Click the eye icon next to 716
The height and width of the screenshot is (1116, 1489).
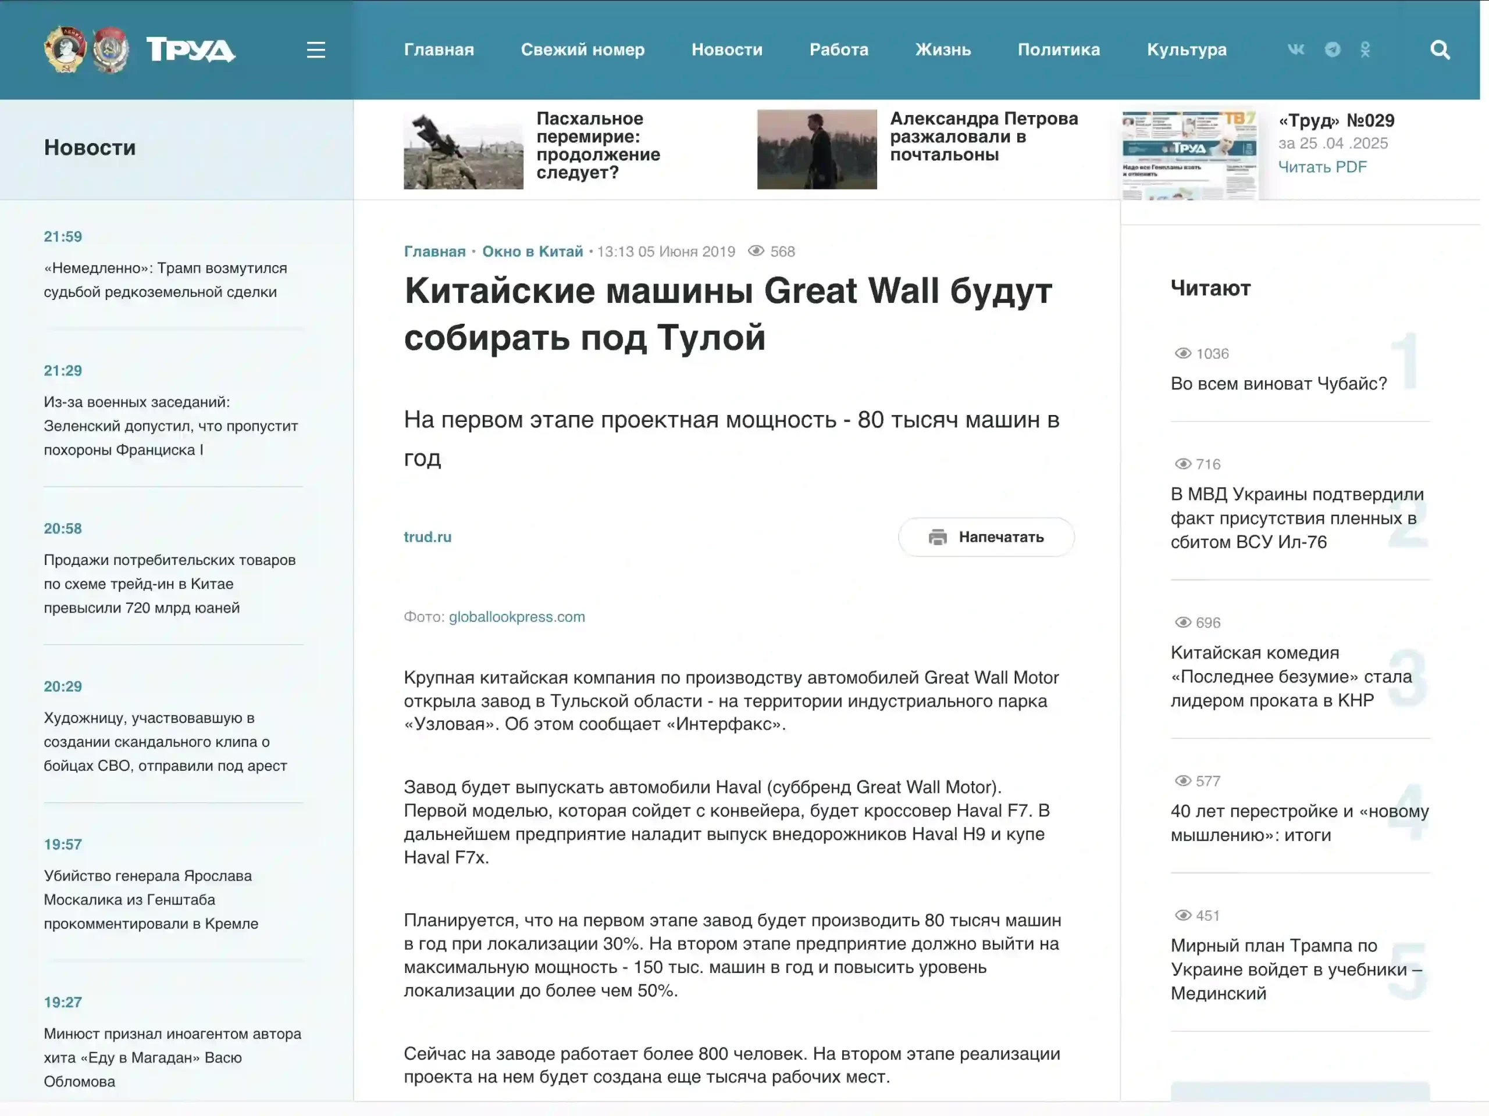tap(1182, 463)
